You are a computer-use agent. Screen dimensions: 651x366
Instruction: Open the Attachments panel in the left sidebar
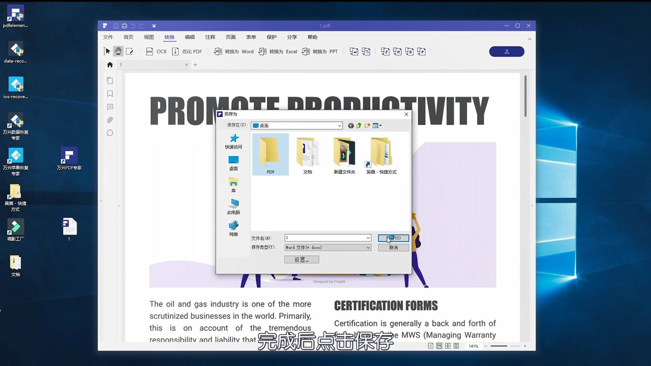[x=110, y=120]
